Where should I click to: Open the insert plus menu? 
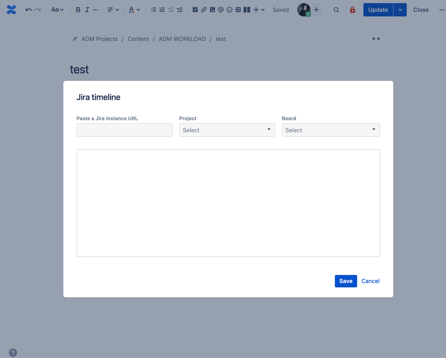click(259, 10)
